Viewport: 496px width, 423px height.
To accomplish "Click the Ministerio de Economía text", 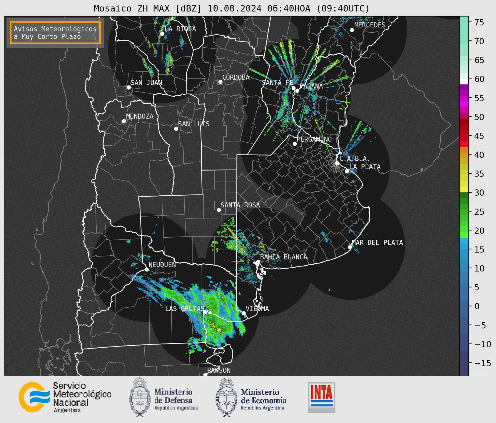I will click(x=264, y=399).
